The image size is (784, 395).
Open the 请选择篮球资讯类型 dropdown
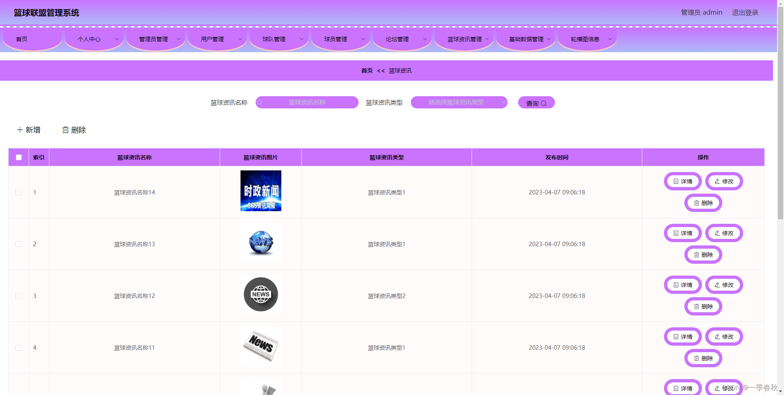coord(459,102)
